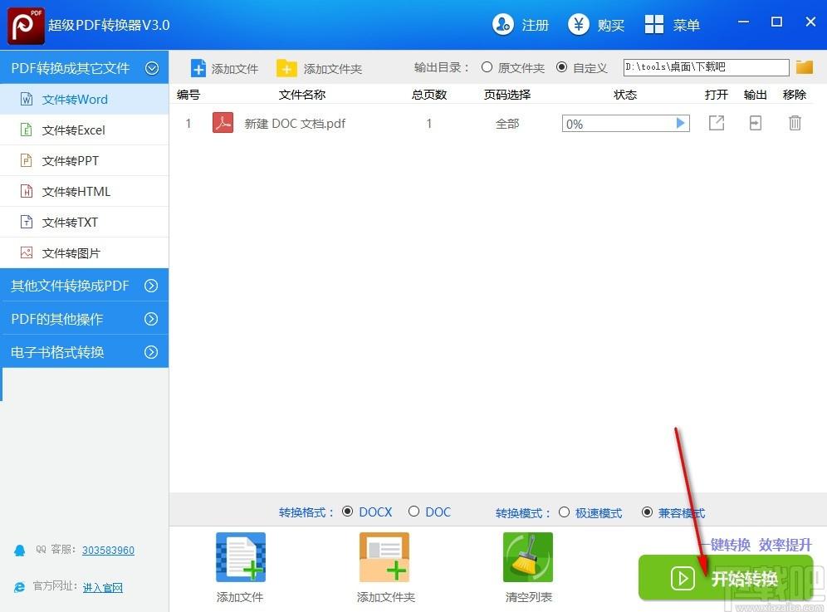Minimize the converter window
Viewport: 827px width, 612px height.
pos(744,22)
